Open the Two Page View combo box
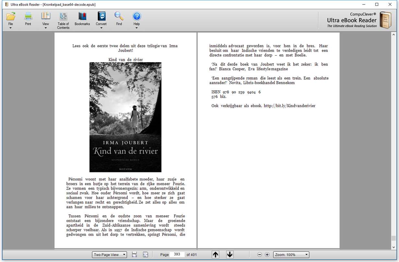The height and width of the screenshot is (262, 399). [x=109, y=255]
